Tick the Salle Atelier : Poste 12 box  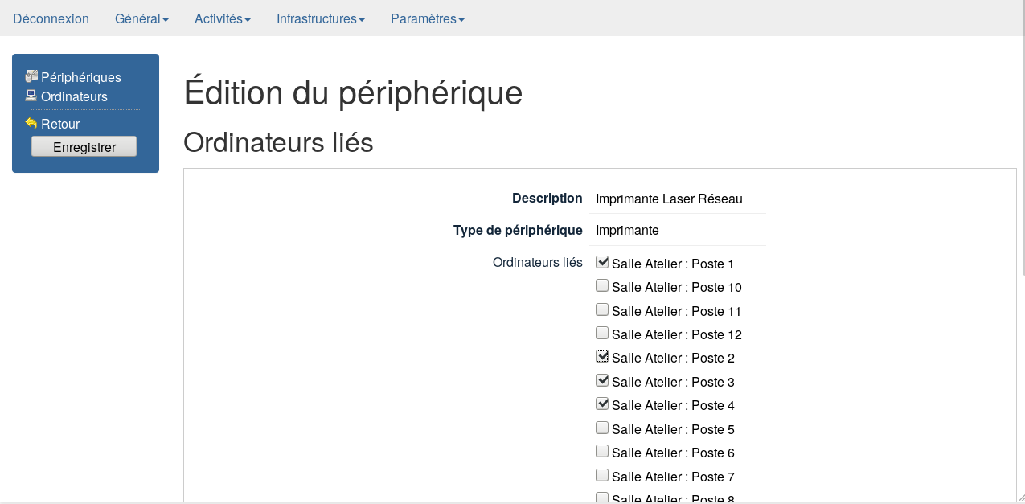coord(602,333)
